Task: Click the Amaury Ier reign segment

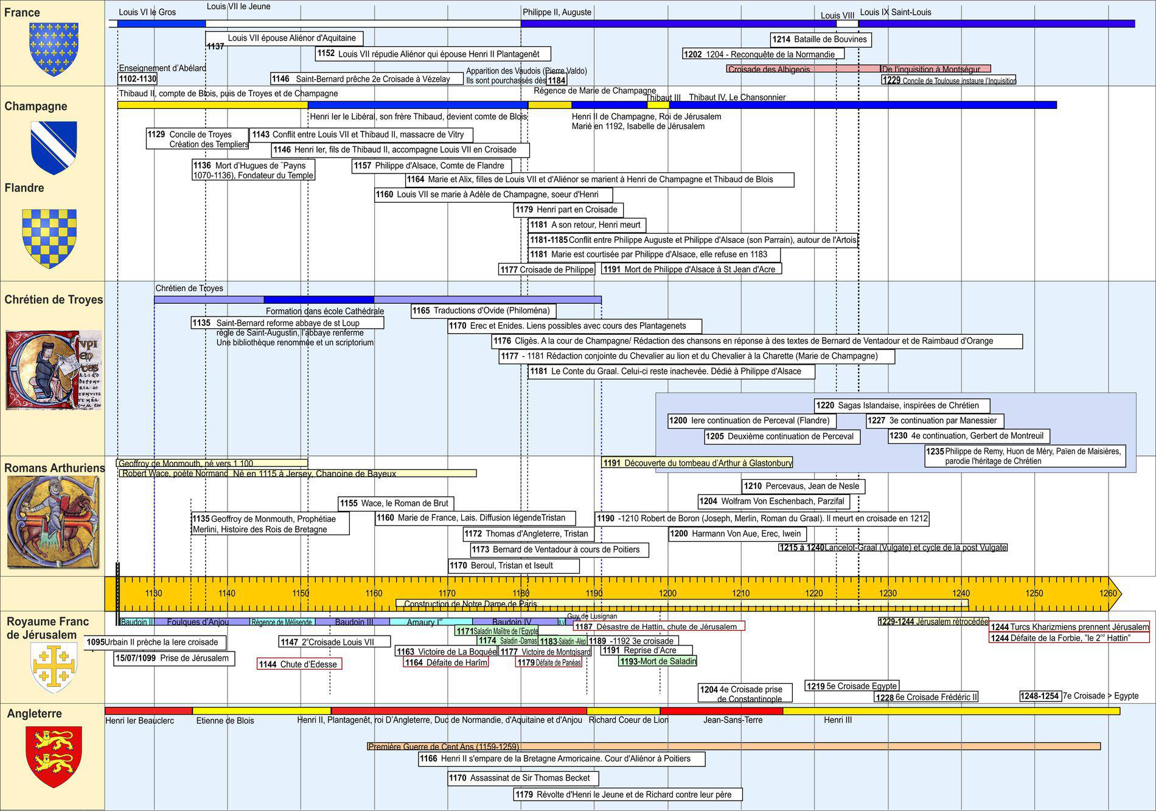Action: (431, 622)
